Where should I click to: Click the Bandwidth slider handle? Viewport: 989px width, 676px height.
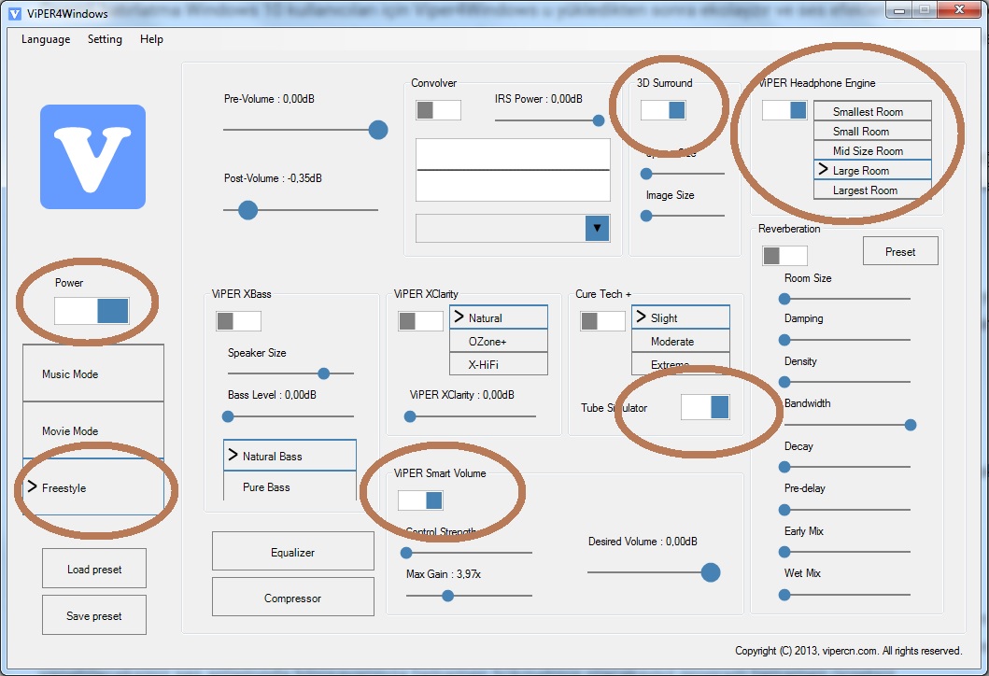pyautogui.click(x=911, y=425)
